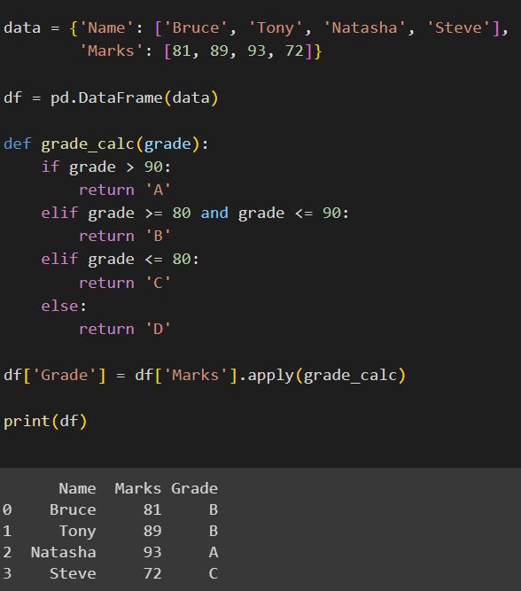Click the print(df) statement
Screen dimensions: 521x591
tap(45, 422)
